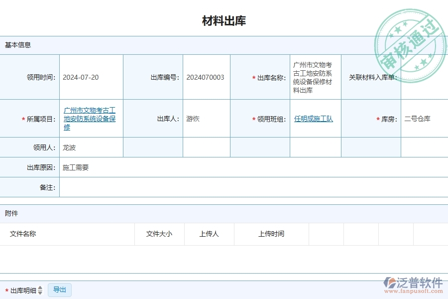Click the red asterisk beside 出库名称

[253, 77]
